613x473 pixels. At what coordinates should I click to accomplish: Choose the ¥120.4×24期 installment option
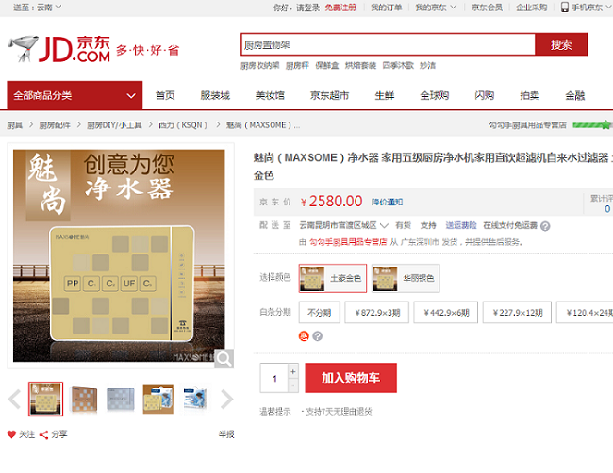[585, 312]
